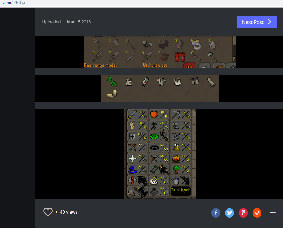Open the Construction saw skill icon
This screenshot has width=283, height=228.
coord(132,192)
